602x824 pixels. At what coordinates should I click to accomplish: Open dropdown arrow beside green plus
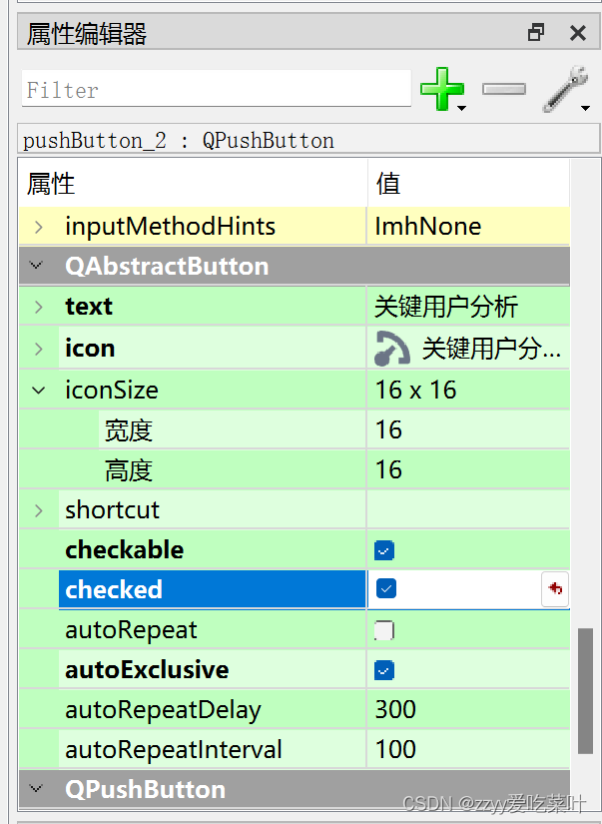point(462,108)
